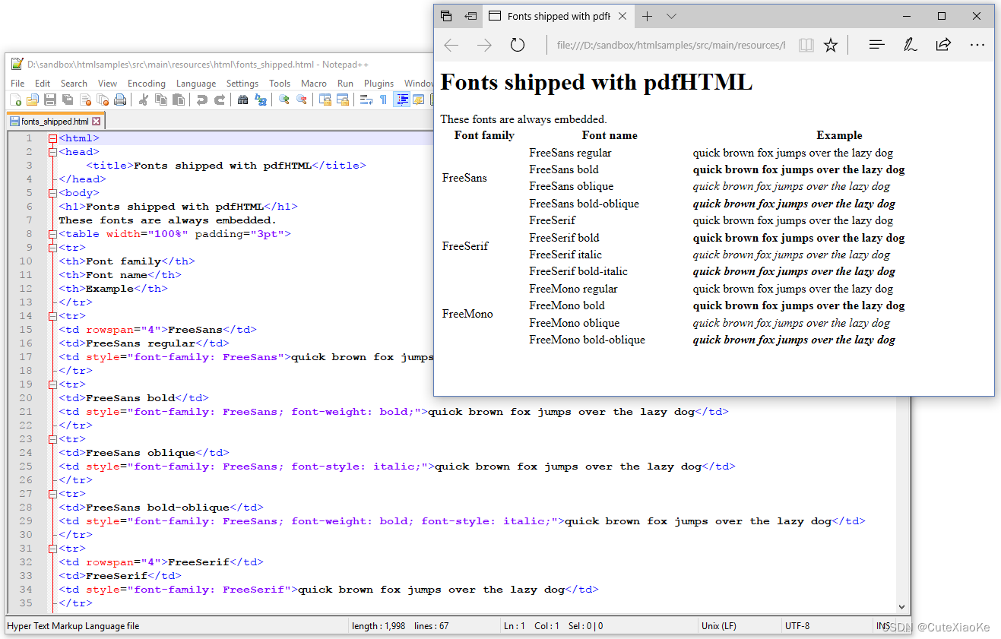The width and height of the screenshot is (1001, 639).
Task: Open the Language menu in Notepad++
Action: (196, 84)
